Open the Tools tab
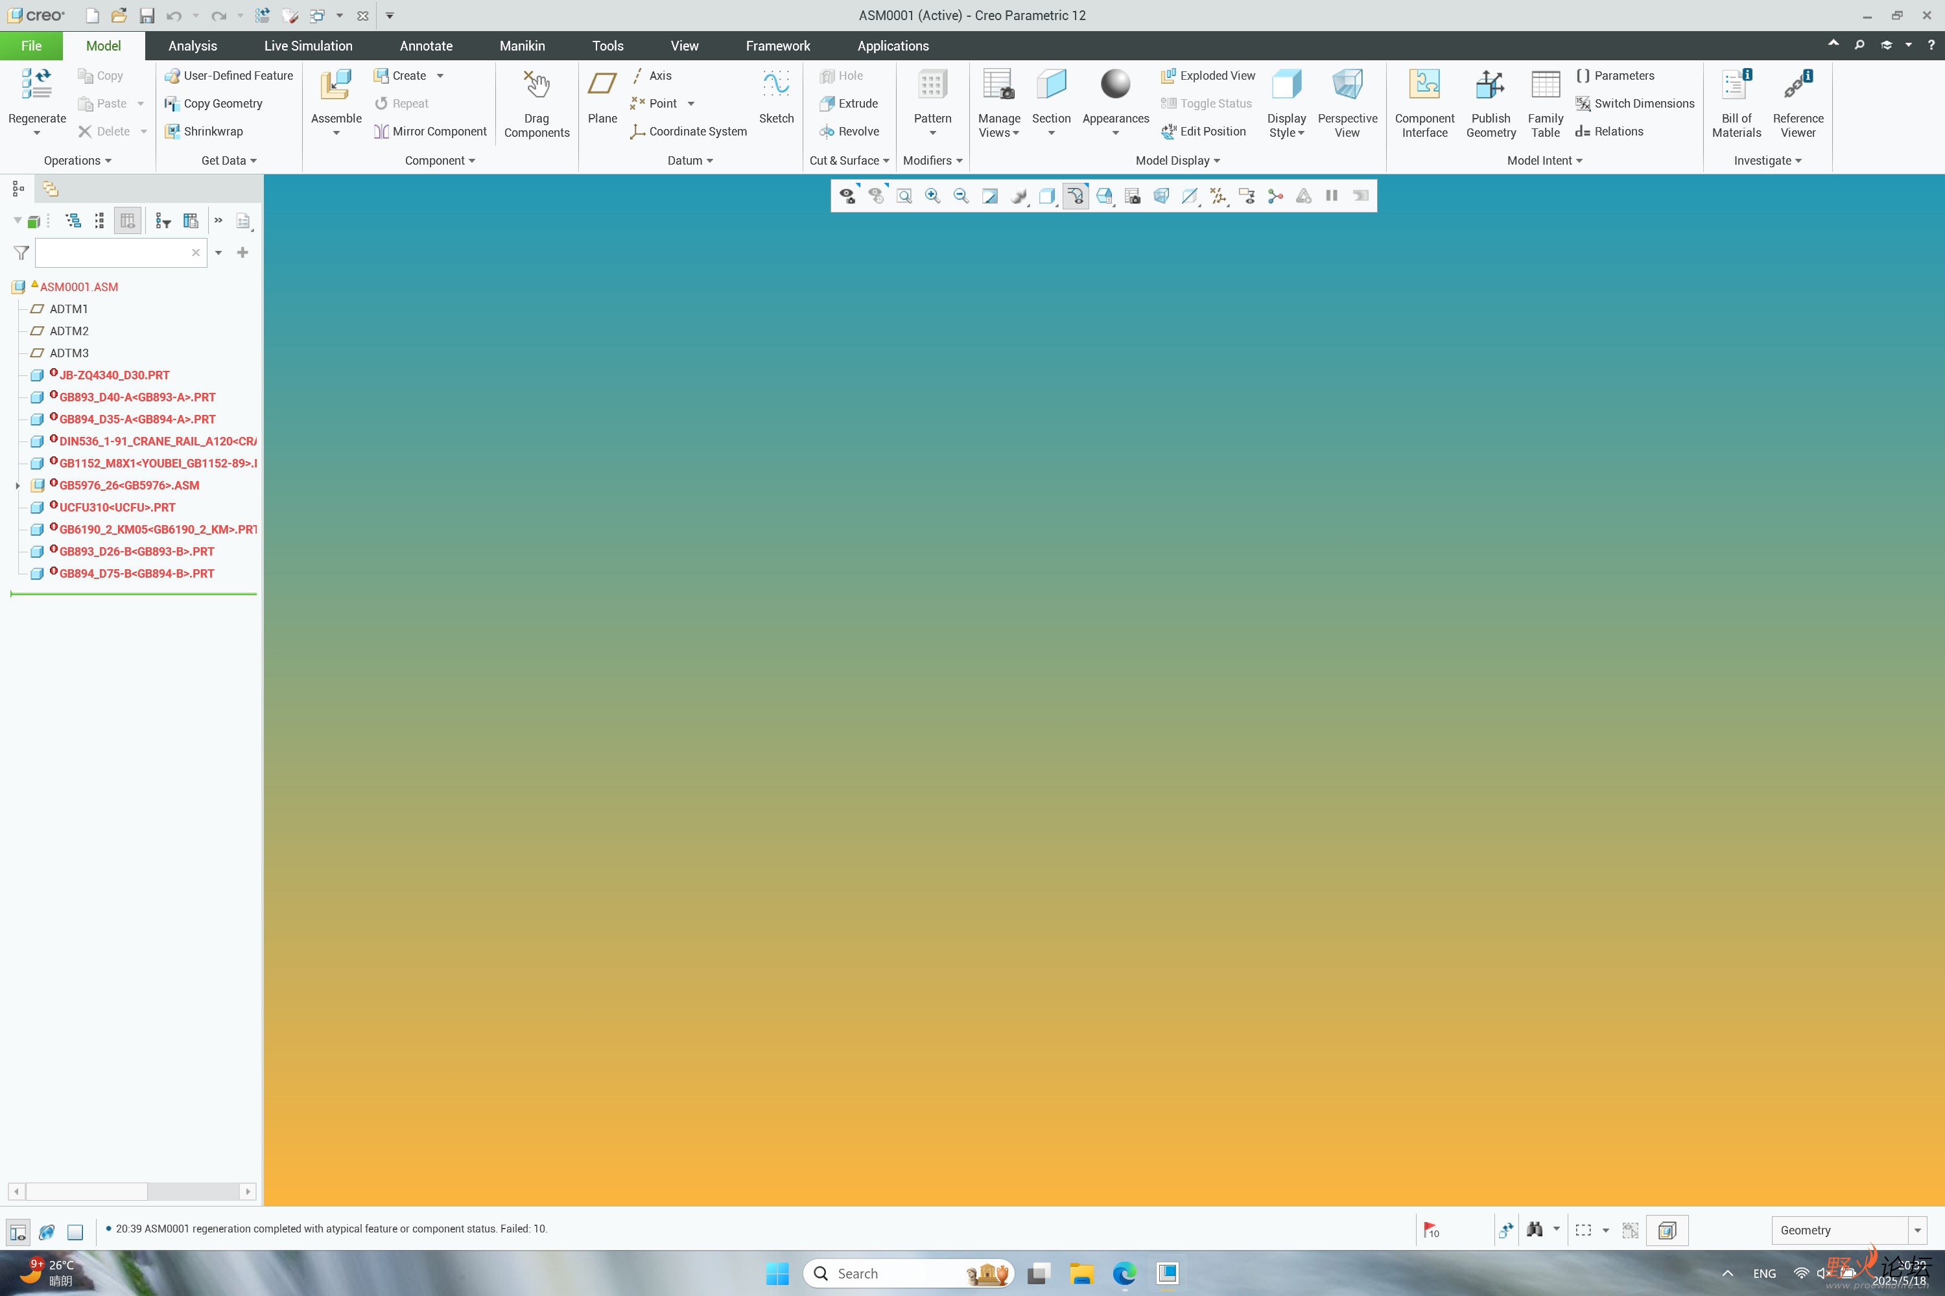 tap(607, 45)
